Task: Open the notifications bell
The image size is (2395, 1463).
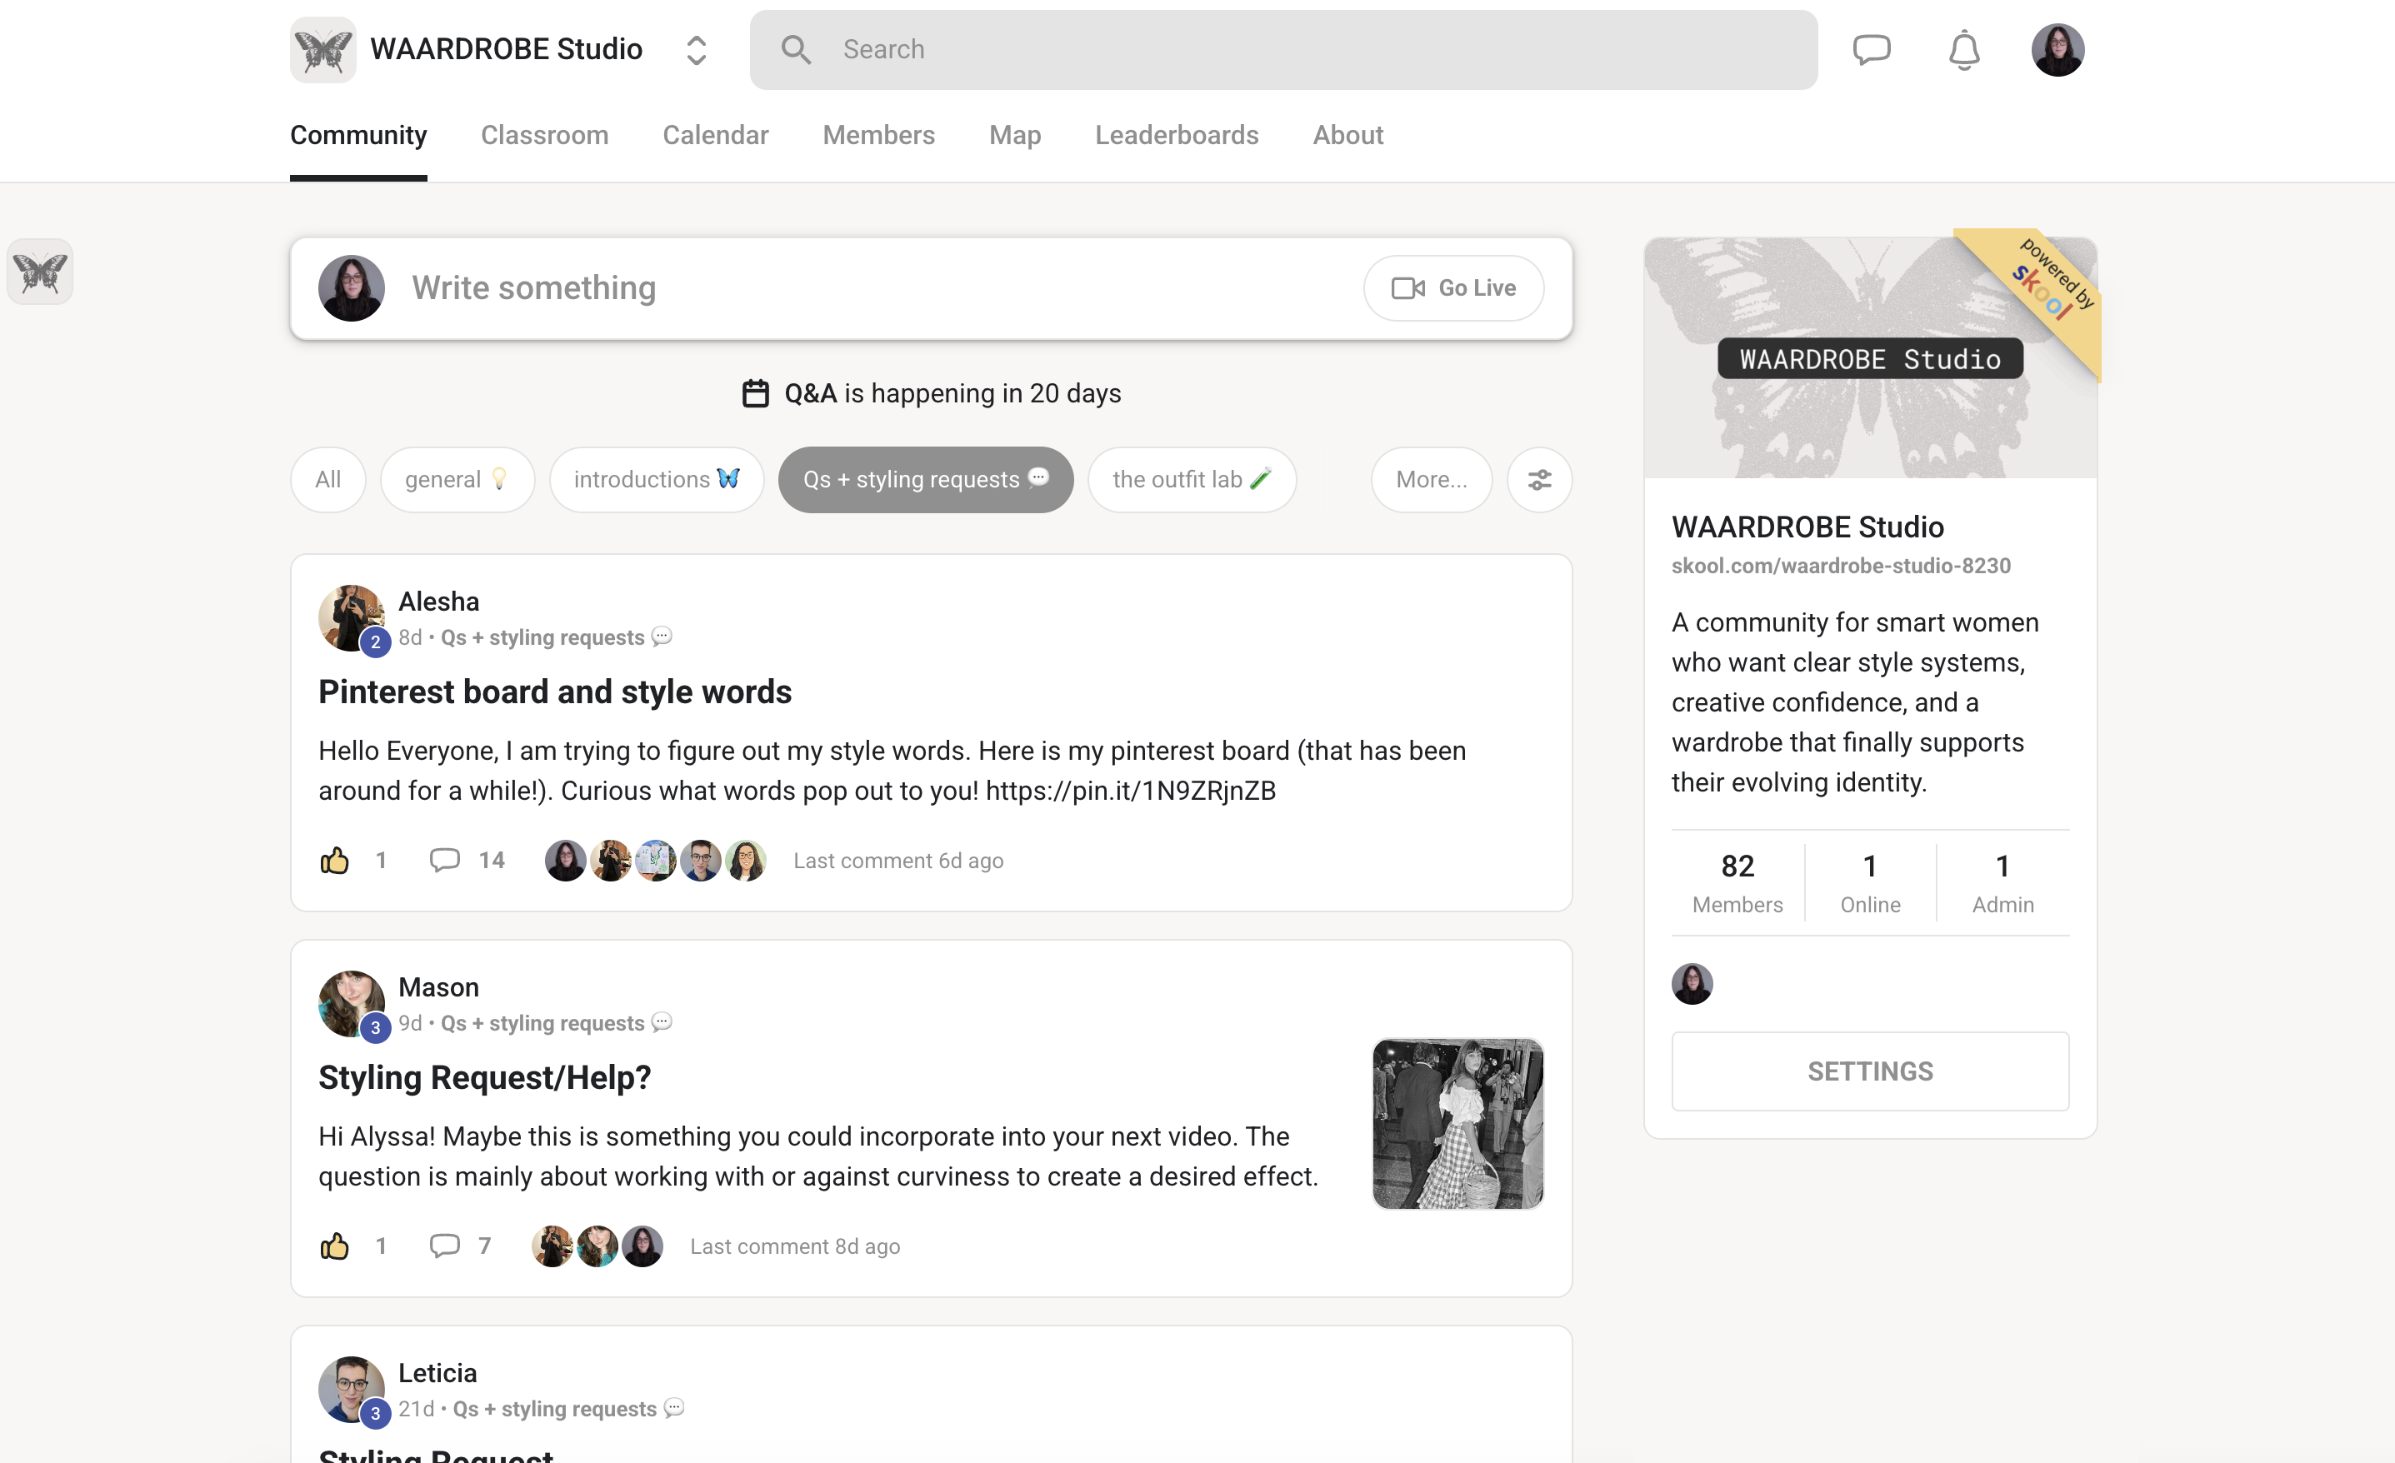Action: 1963,50
